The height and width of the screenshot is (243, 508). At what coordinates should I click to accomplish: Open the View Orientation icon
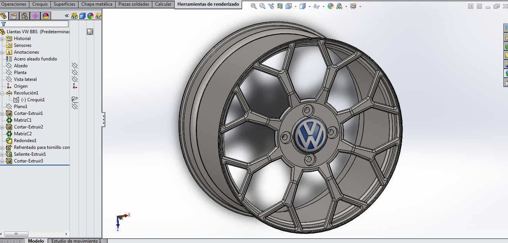pyautogui.click(x=289, y=6)
